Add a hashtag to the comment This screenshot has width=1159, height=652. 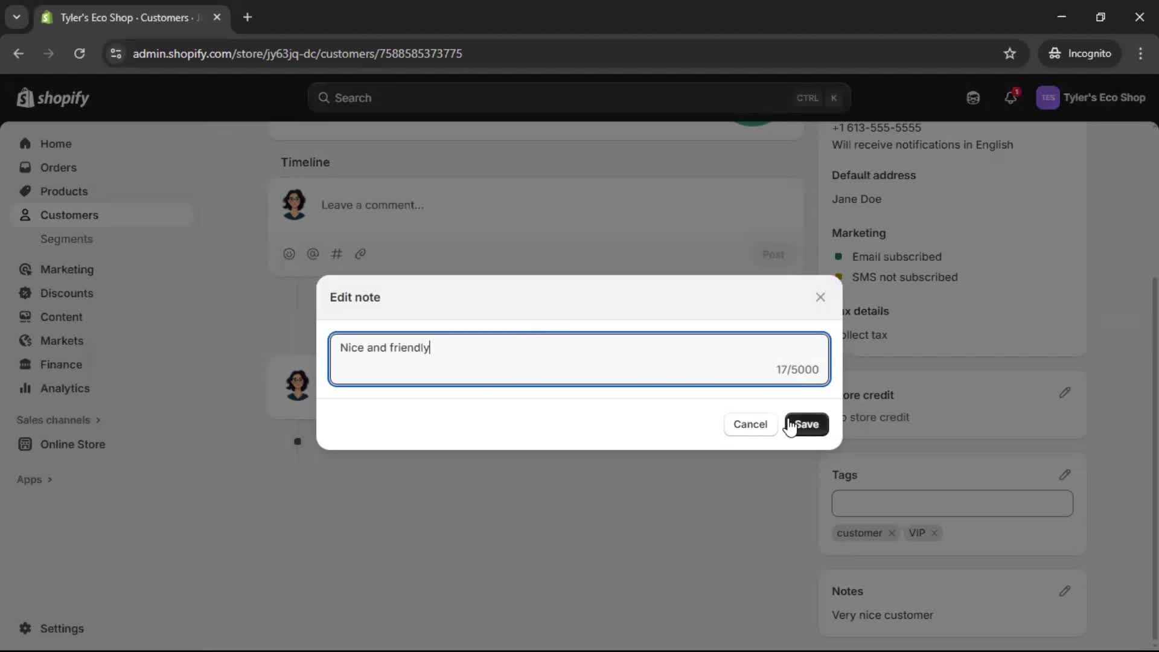pyautogui.click(x=337, y=254)
